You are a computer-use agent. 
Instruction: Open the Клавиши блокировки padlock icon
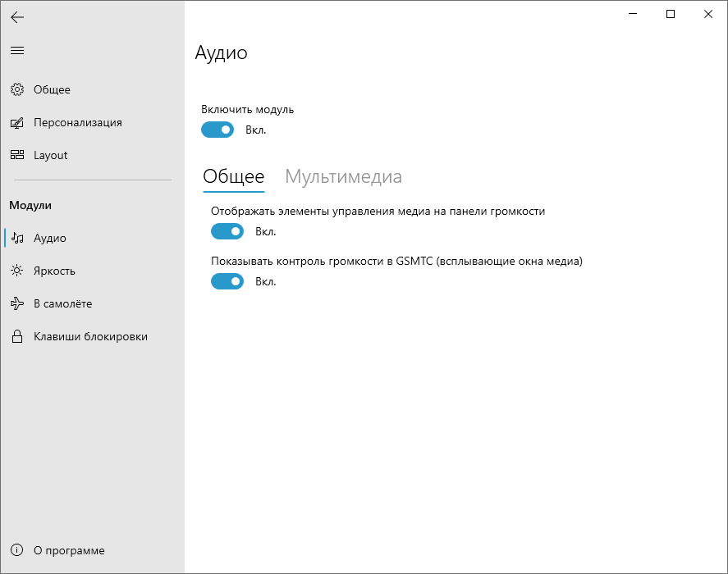pos(17,336)
